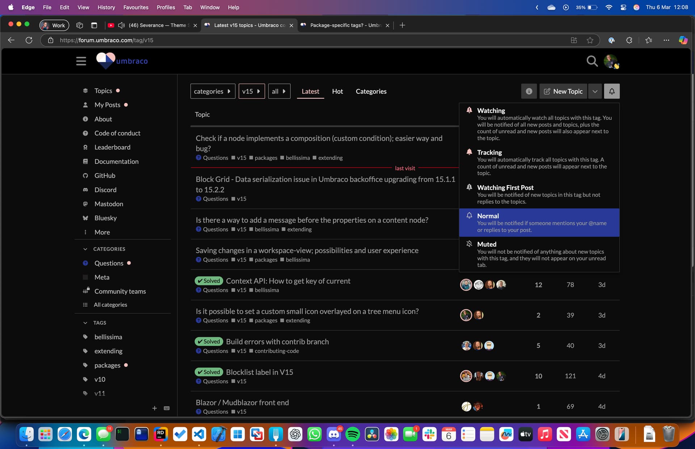
Task: Select Normal notification level
Action: (x=539, y=223)
